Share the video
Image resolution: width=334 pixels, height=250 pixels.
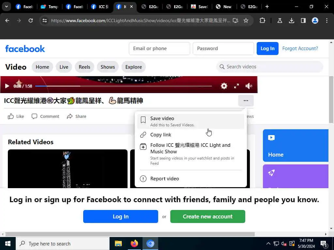pos(76,116)
